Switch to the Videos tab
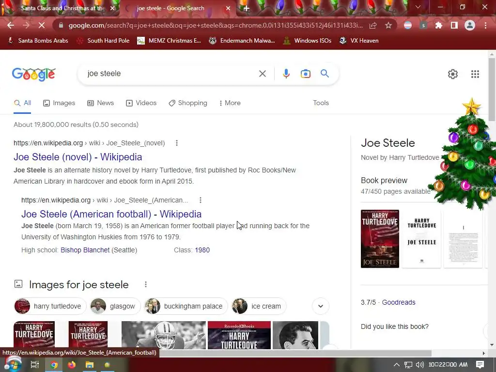 point(141,103)
